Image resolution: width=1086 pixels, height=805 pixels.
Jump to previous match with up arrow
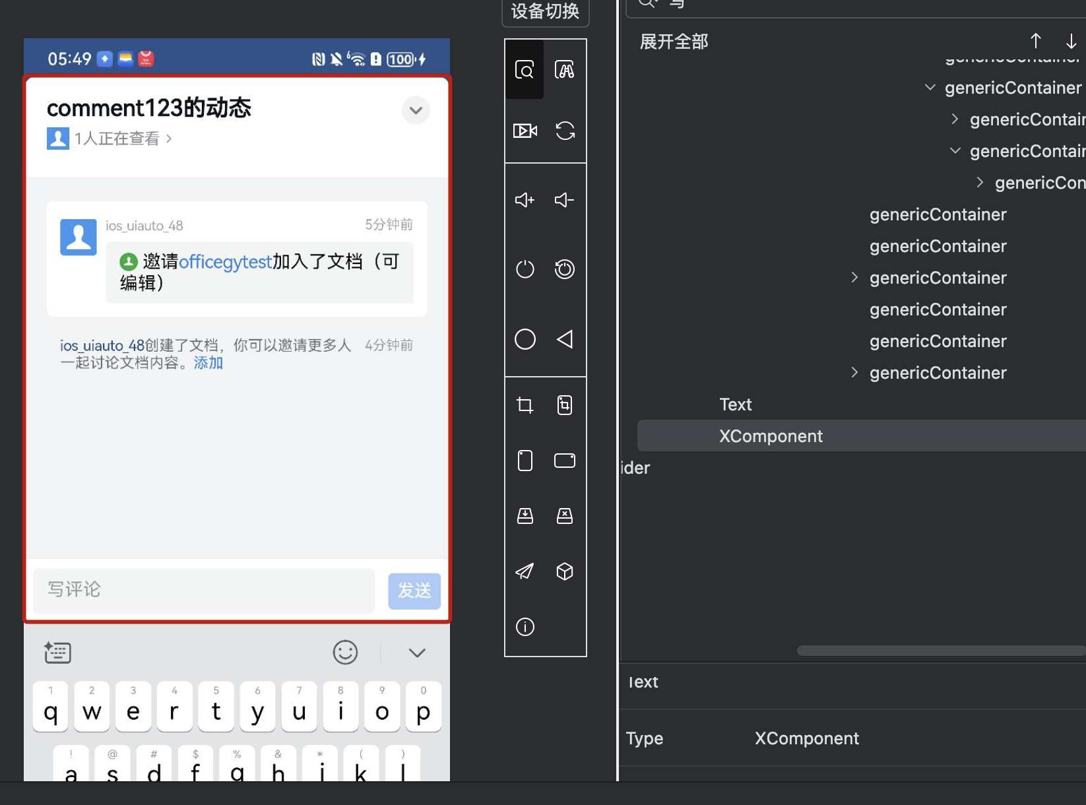tap(1036, 41)
